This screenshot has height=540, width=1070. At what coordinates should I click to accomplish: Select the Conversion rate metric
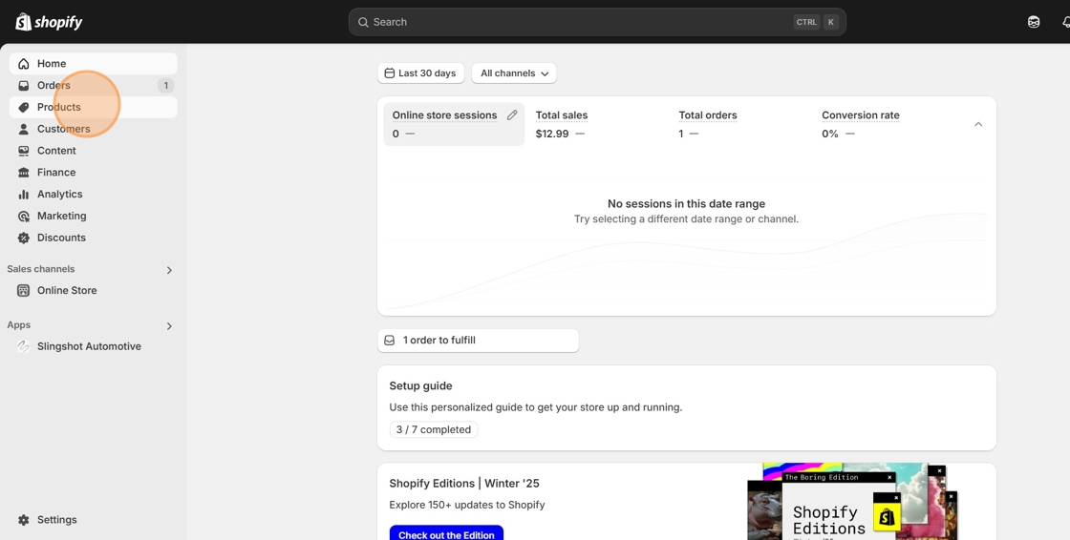click(x=884, y=124)
